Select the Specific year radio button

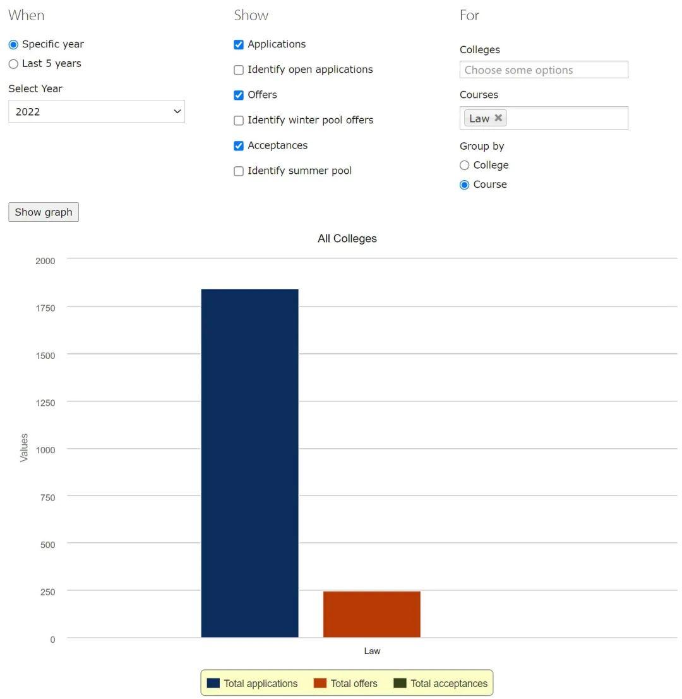click(x=13, y=45)
